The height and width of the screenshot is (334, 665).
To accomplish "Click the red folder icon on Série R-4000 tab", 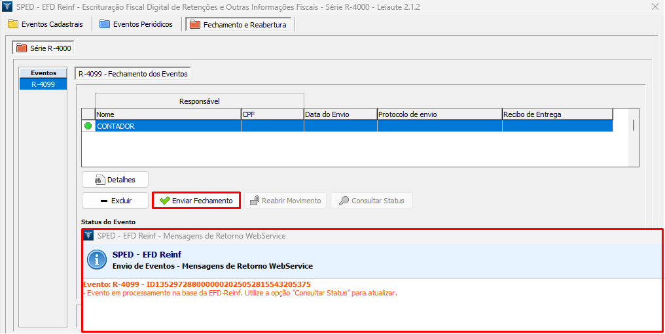I will click(x=22, y=48).
